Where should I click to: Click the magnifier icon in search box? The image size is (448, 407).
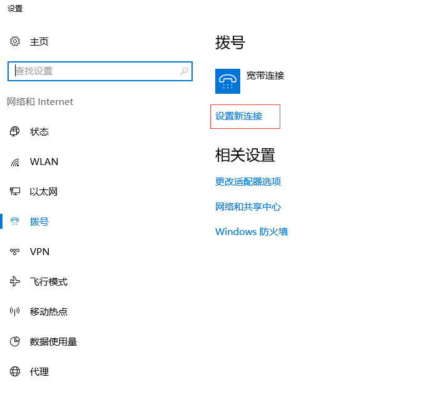point(184,71)
